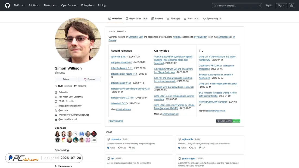299x168 pixels.
Task: Click the blue castle sponsor avatar
Action: [x=82, y=134]
